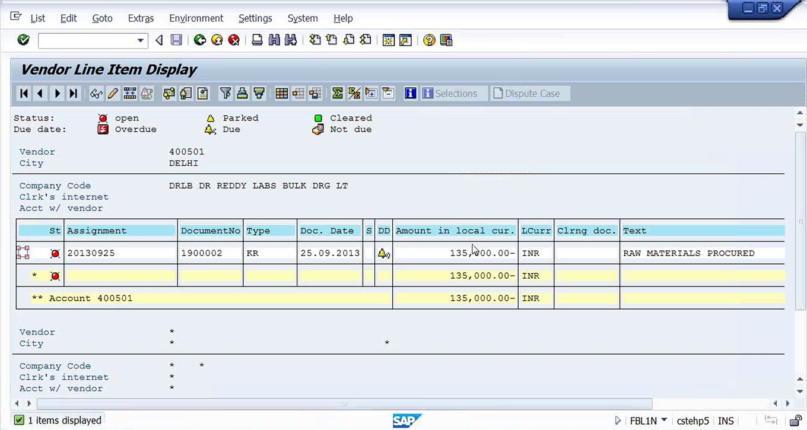This screenshot has height=430, width=807.
Task: Click the doc date 25.09.2013 cell
Action: 330,253
